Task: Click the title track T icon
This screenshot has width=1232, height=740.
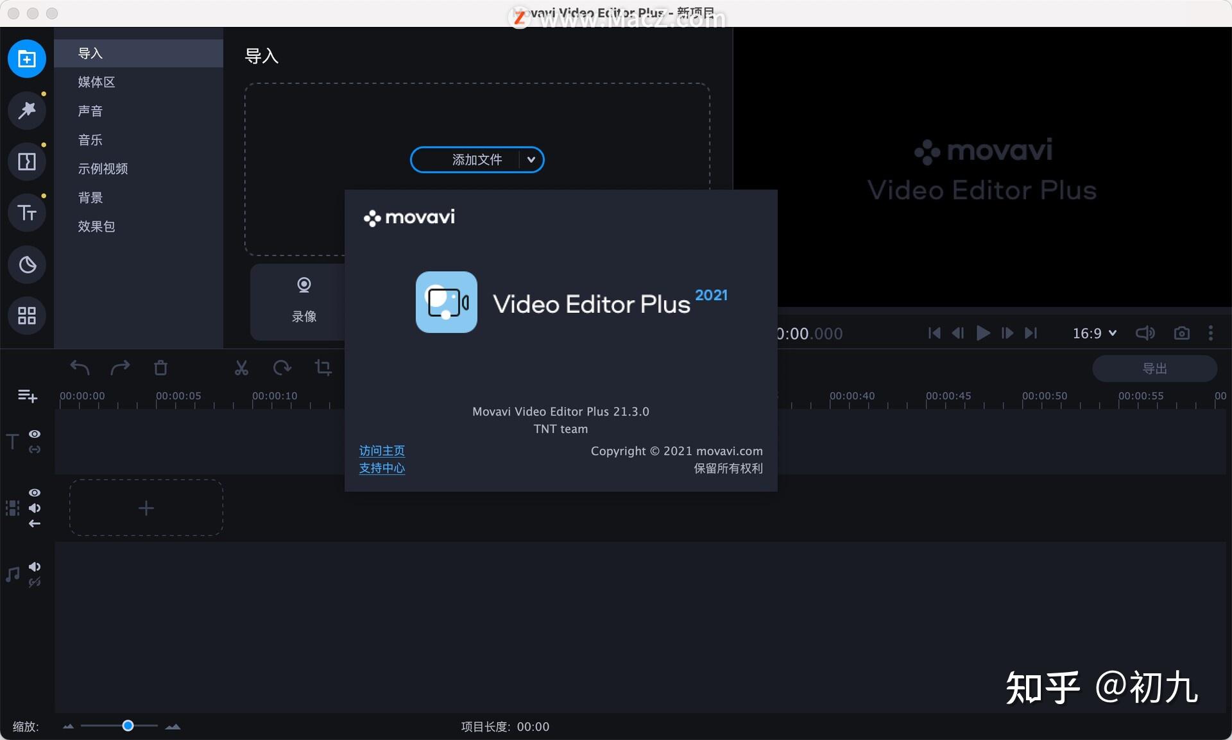Action: tap(12, 441)
